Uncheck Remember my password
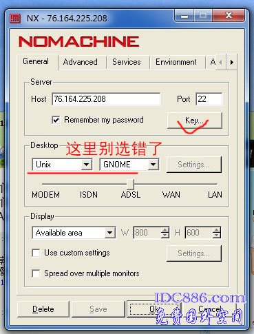Viewport: 254px width, 334px height. (56, 120)
